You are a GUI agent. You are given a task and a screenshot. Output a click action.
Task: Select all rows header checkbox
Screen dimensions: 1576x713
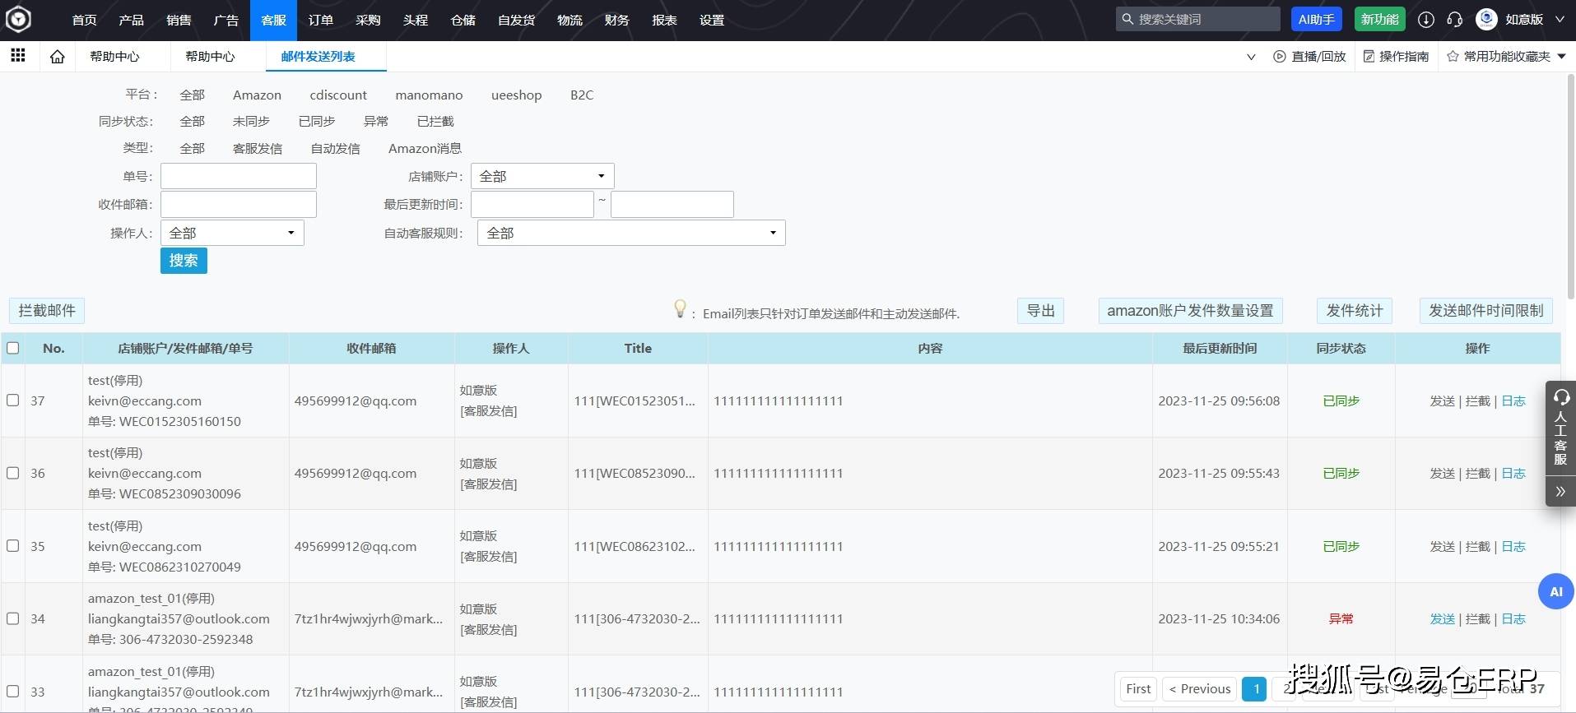point(13,348)
